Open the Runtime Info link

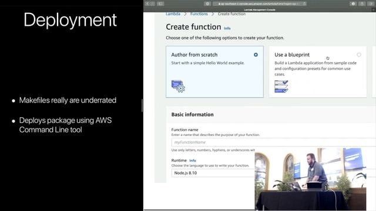193,161
